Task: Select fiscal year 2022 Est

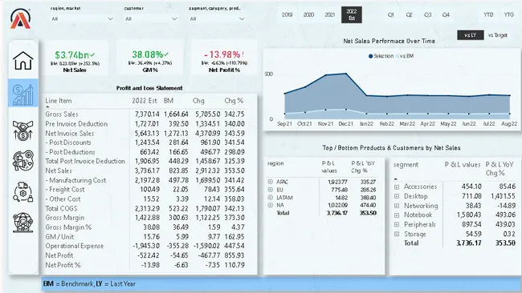Action: (352, 14)
